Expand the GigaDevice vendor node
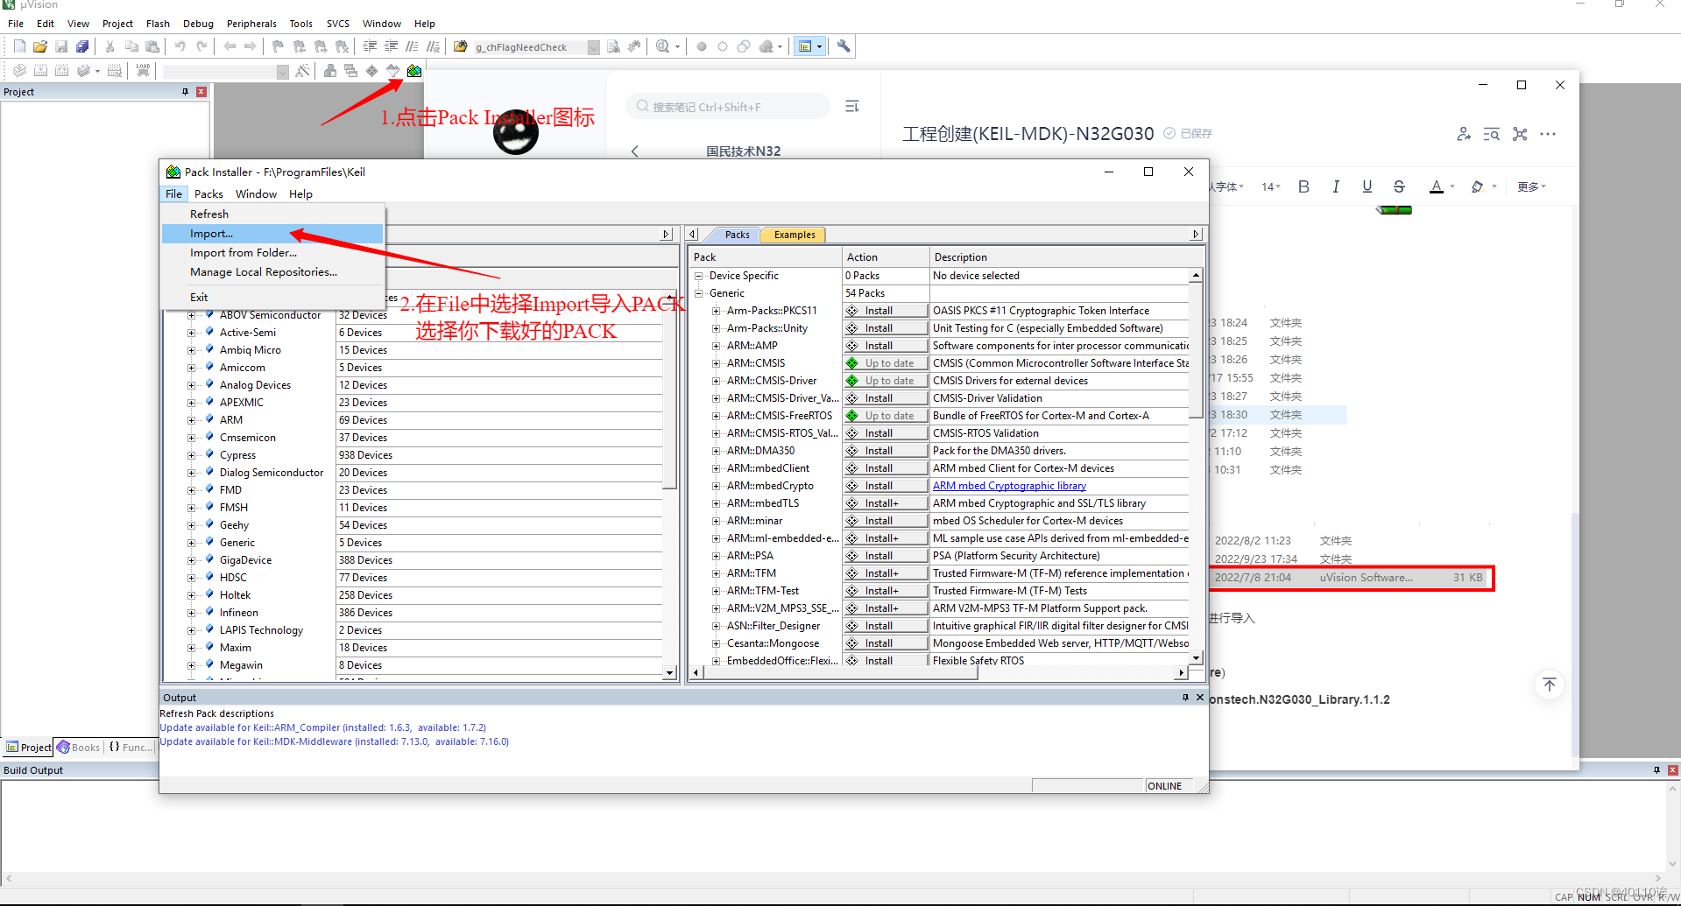1681x906 pixels. tap(191, 560)
